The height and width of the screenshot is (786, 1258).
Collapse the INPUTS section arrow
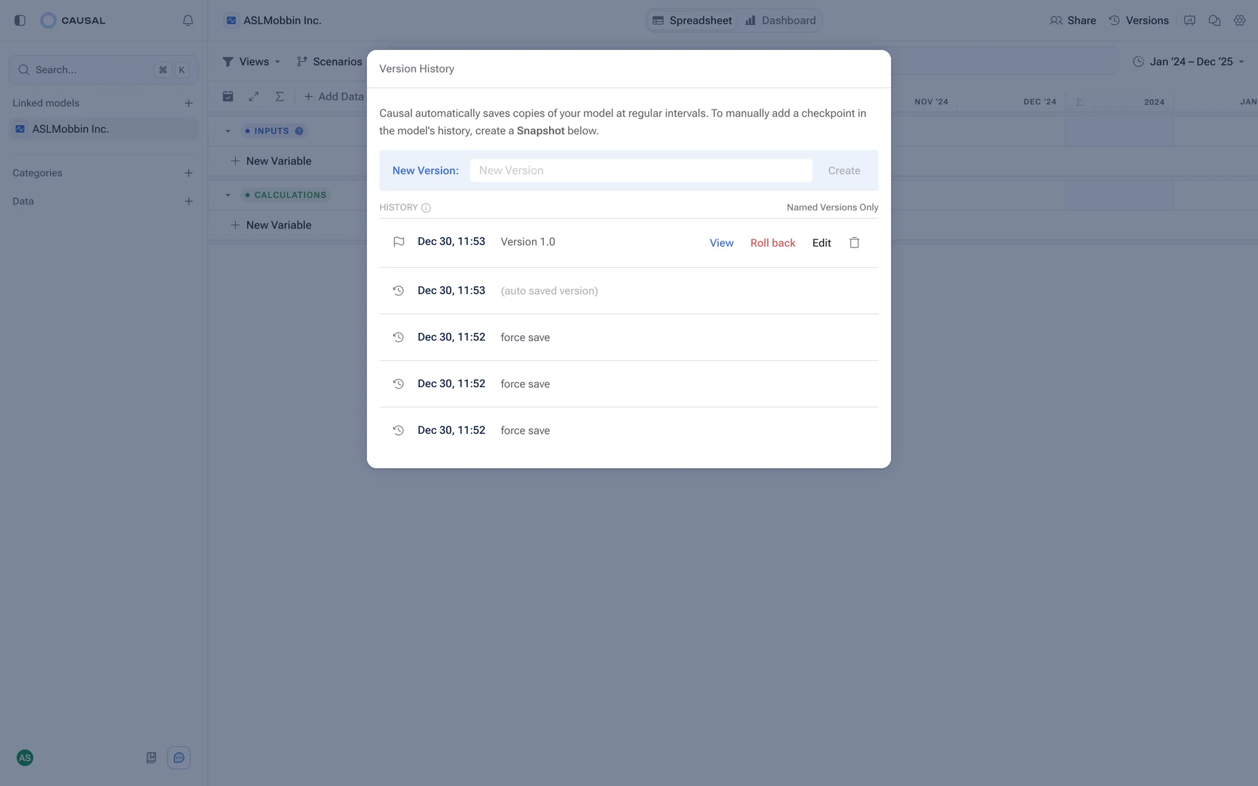tap(228, 131)
